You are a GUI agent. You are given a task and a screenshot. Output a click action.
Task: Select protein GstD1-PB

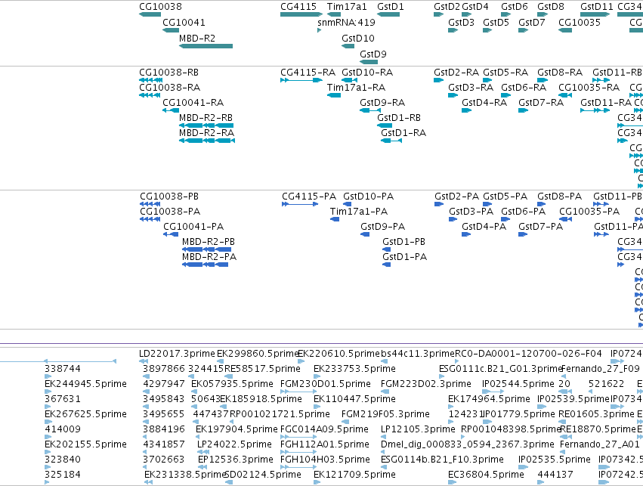tap(403, 242)
